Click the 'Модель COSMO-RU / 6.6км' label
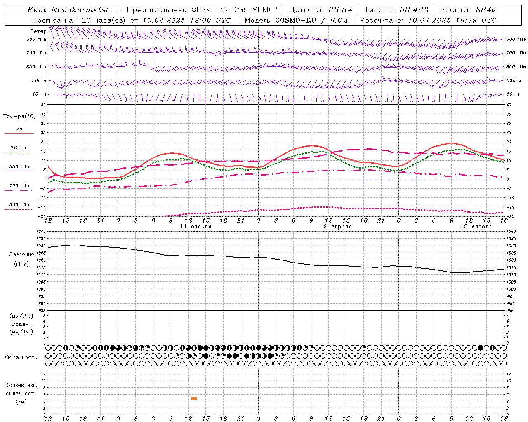 coord(297,20)
